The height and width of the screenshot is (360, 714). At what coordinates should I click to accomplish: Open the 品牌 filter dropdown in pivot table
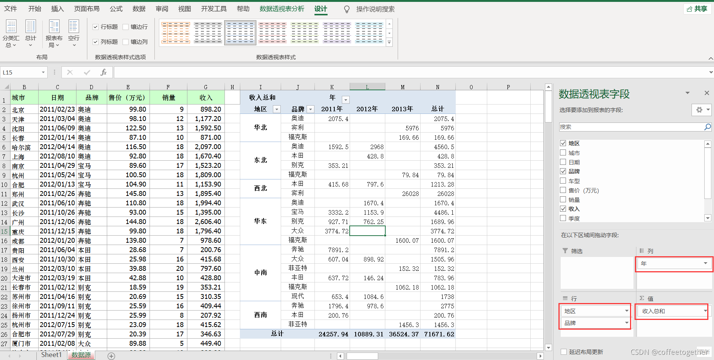click(310, 109)
